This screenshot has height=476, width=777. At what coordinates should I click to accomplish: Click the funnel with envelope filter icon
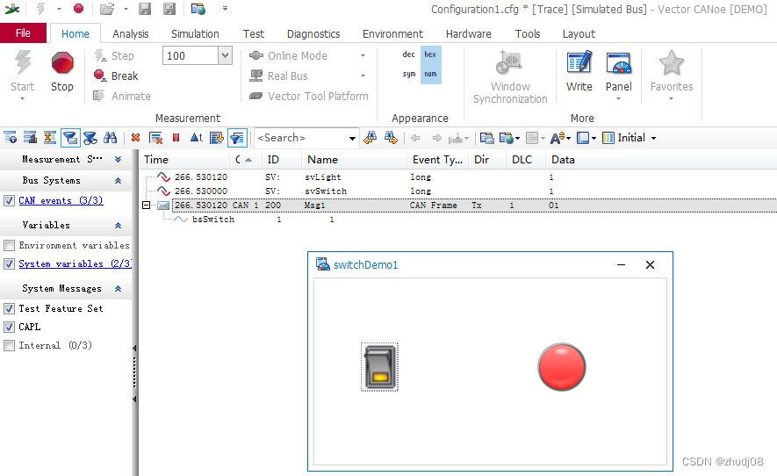[70, 138]
